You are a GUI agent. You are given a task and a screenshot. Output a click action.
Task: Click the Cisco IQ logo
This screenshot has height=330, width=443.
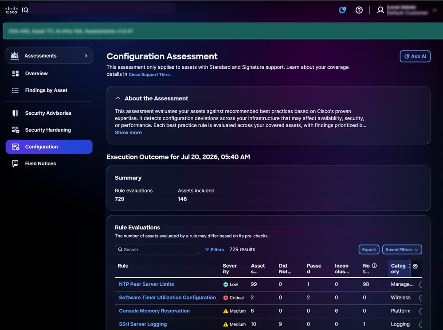coord(16,10)
